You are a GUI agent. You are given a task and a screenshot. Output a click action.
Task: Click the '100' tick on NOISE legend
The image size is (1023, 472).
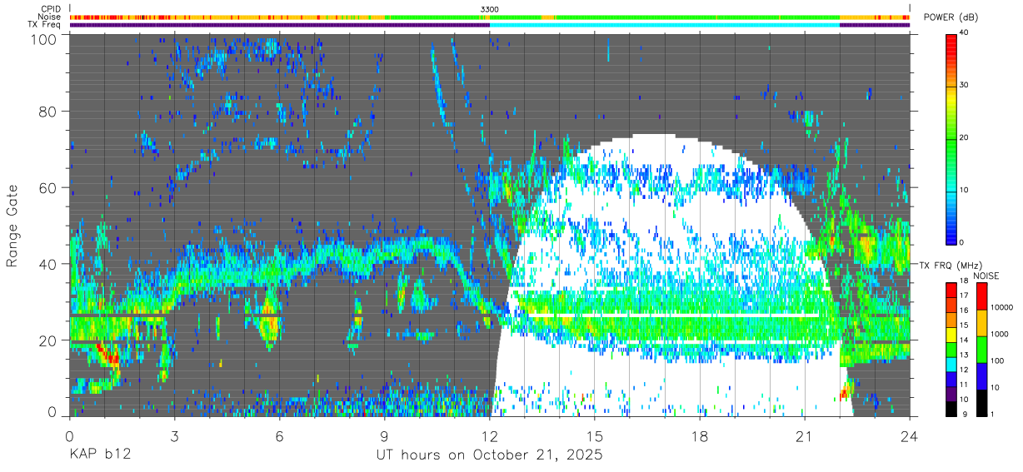coord(997,360)
